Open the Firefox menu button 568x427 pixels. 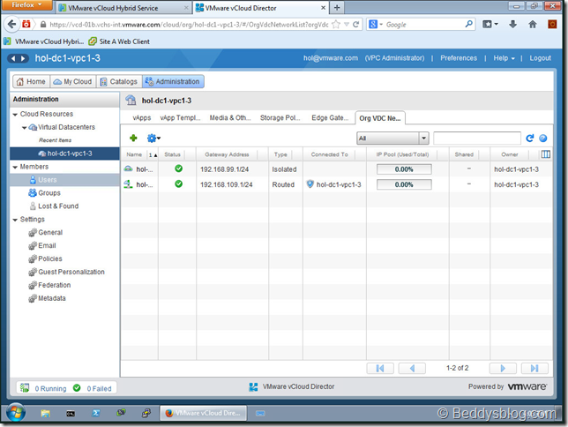(27, 5)
